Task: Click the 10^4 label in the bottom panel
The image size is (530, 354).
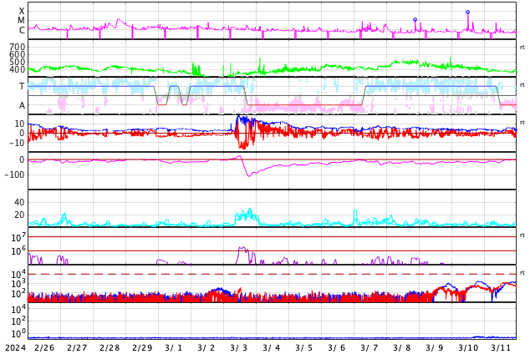Action: point(18,309)
